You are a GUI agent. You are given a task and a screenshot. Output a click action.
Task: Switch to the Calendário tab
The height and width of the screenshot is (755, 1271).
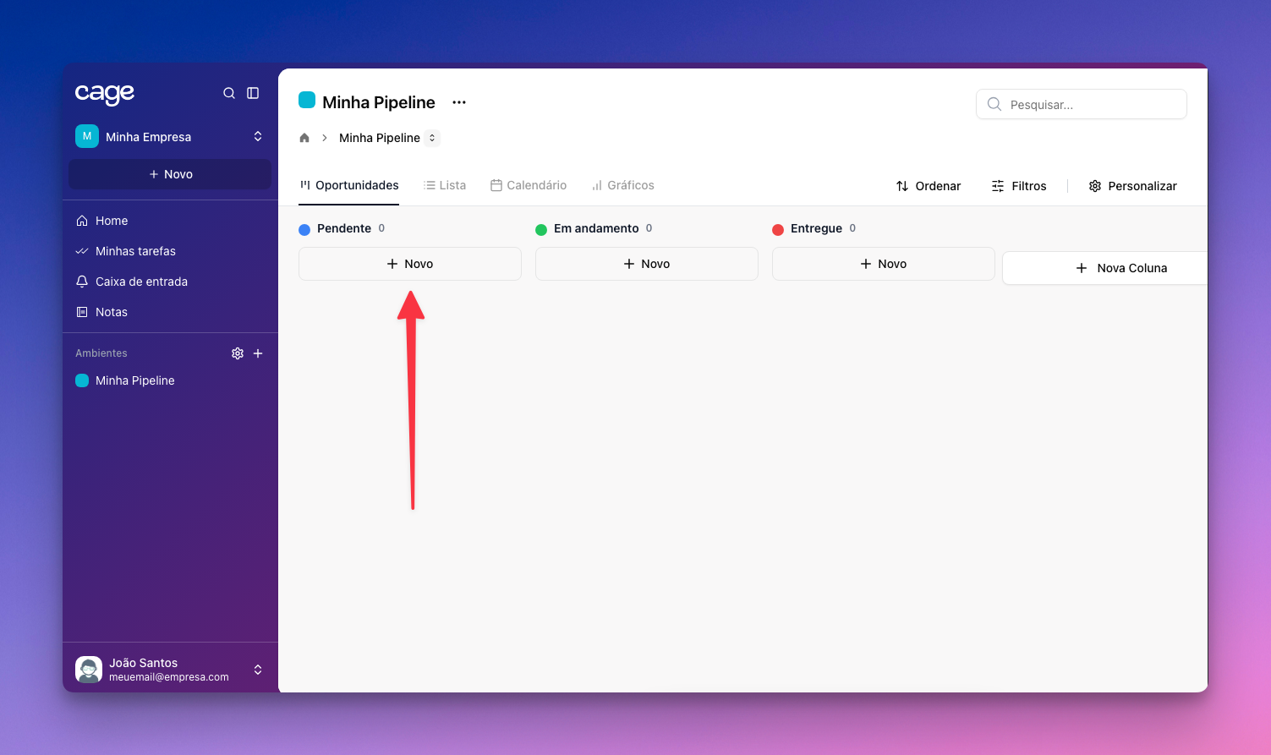[529, 185]
